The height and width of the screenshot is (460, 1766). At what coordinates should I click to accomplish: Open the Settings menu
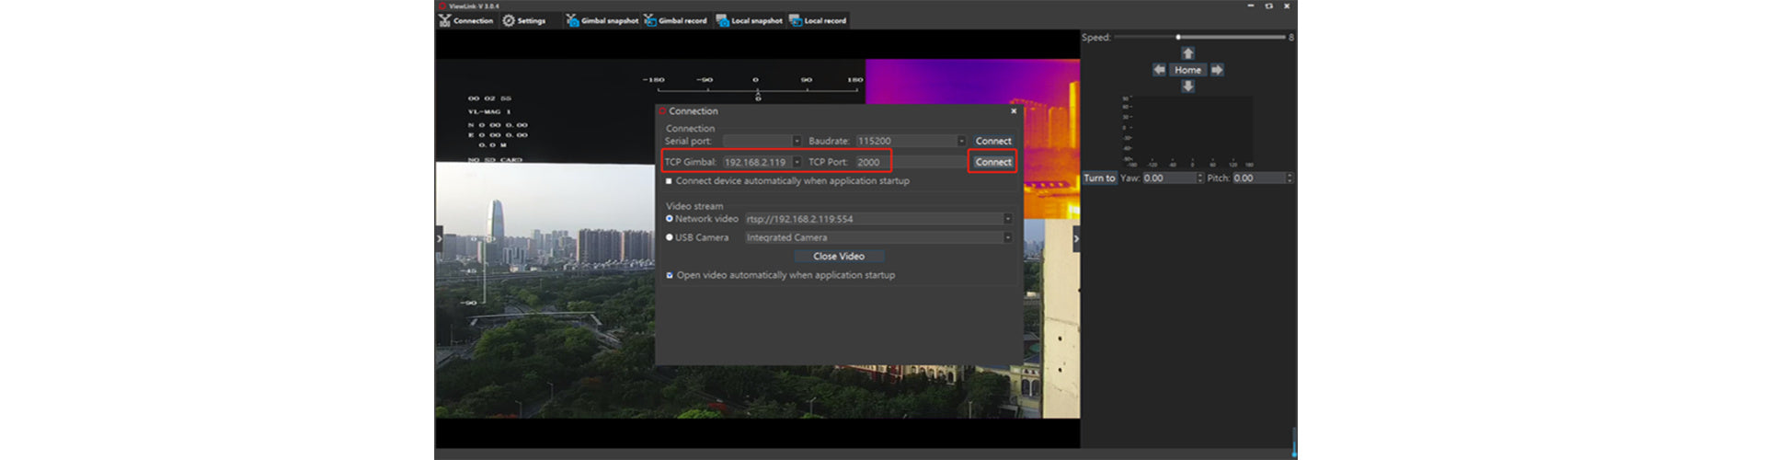(x=523, y=20)
